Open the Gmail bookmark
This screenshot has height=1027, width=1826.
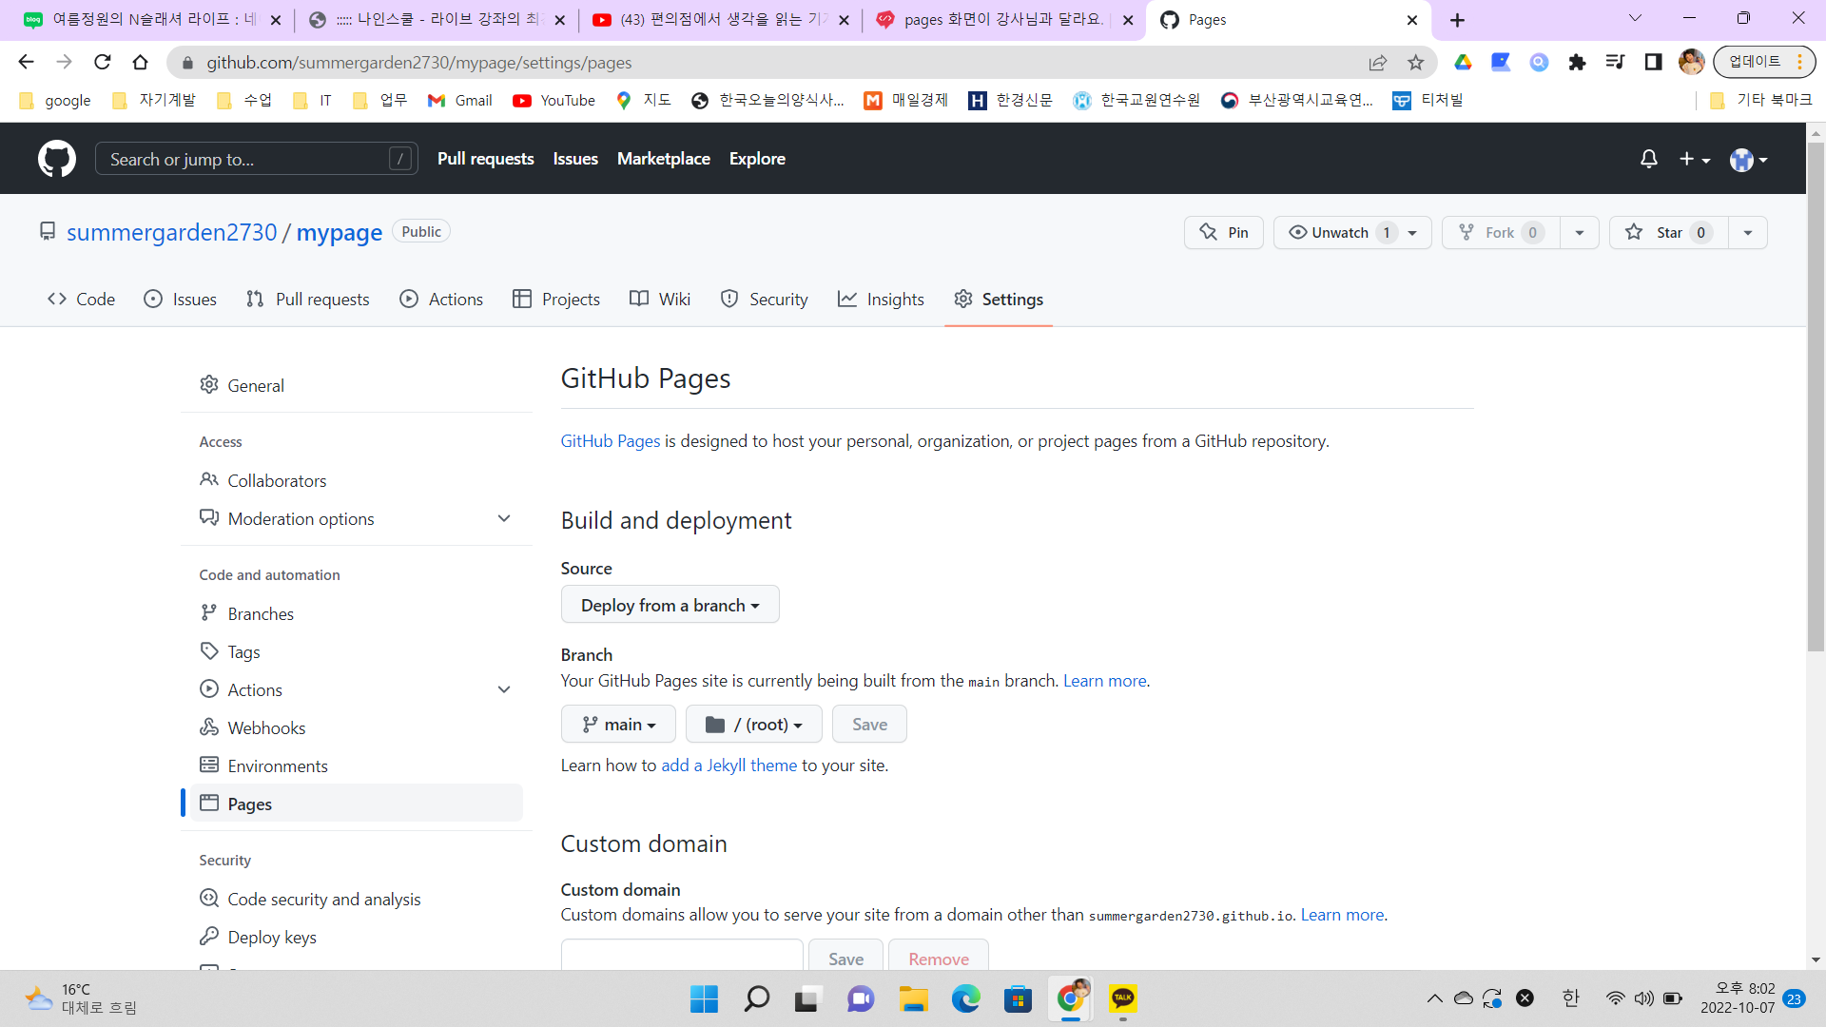pyautogui.click(x=460, y=101)
